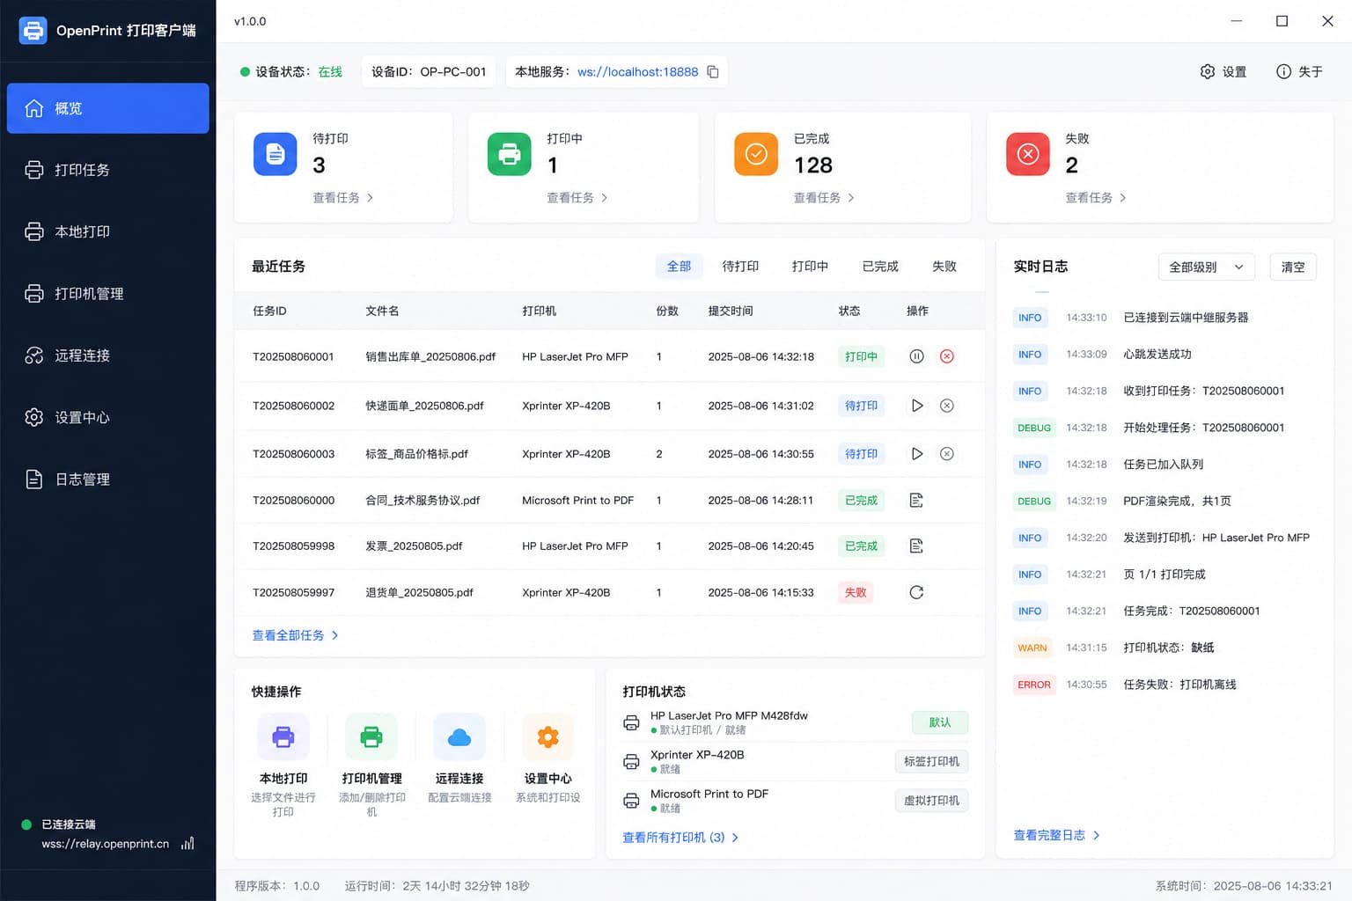1352x901 pixels.
Task: Open 打印机管理 quick action icon
Action: tap(371, 736)
